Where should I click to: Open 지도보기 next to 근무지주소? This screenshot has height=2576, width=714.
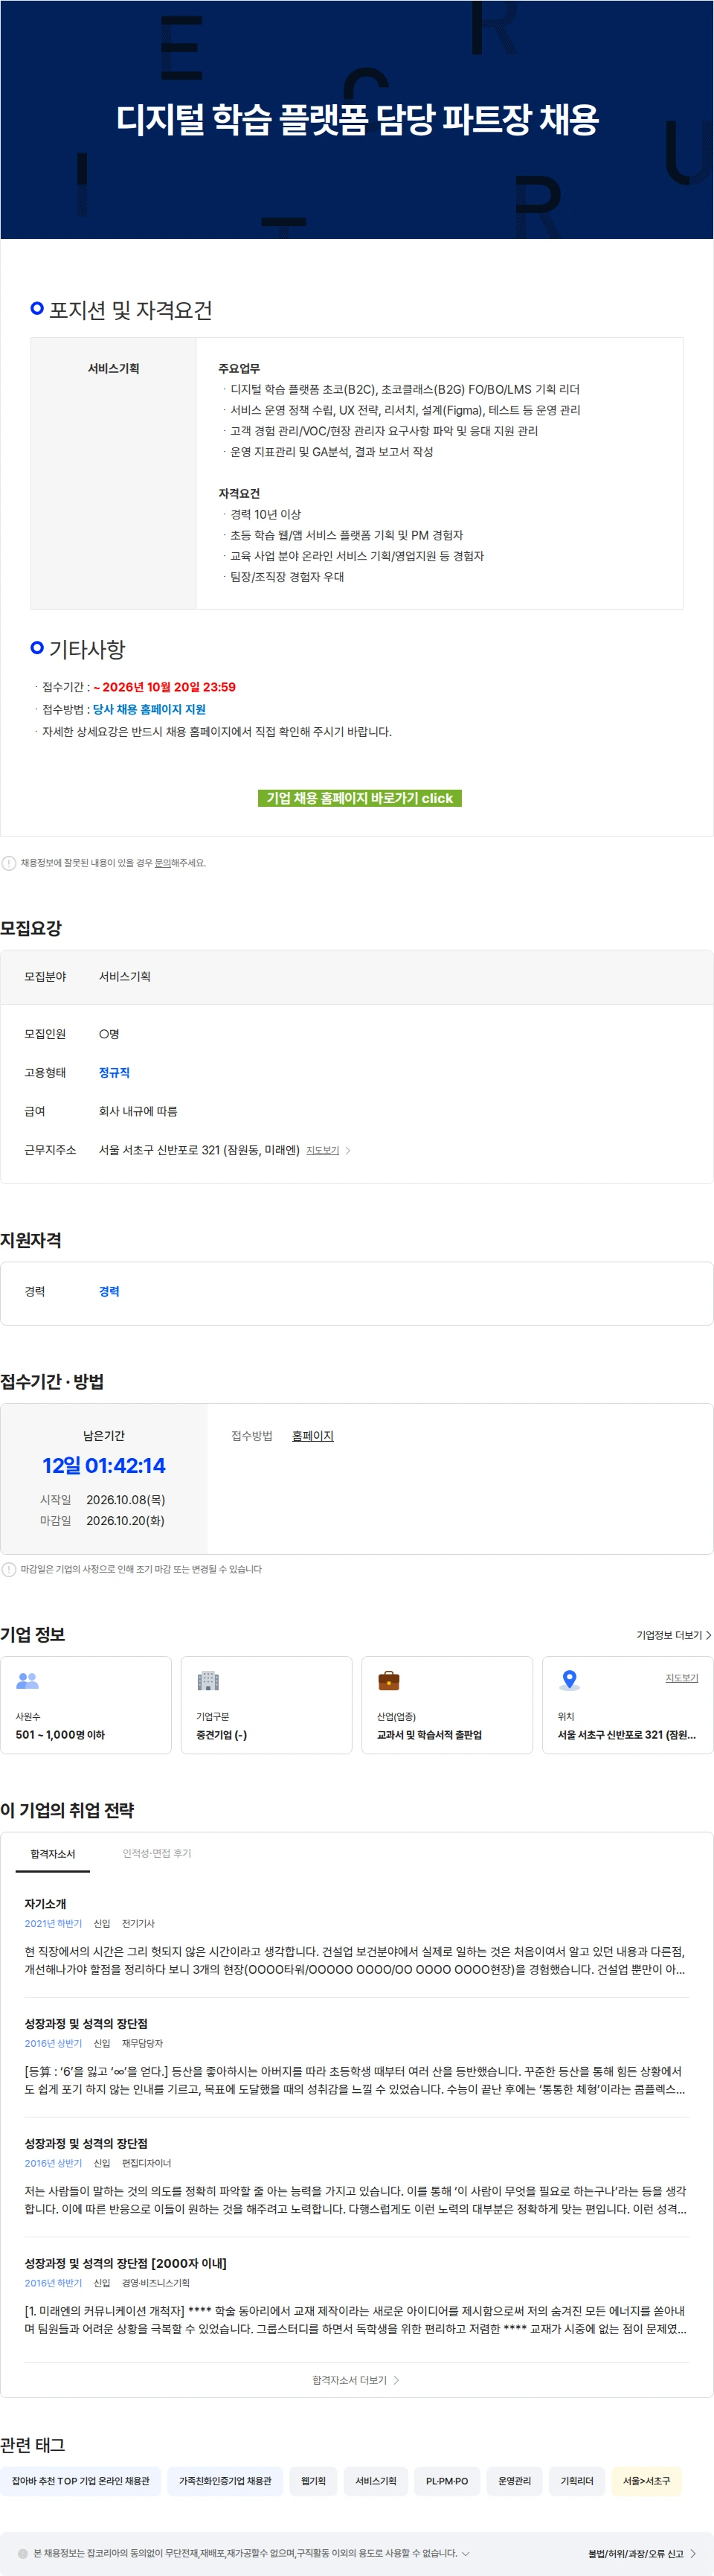click(323, 1151)
